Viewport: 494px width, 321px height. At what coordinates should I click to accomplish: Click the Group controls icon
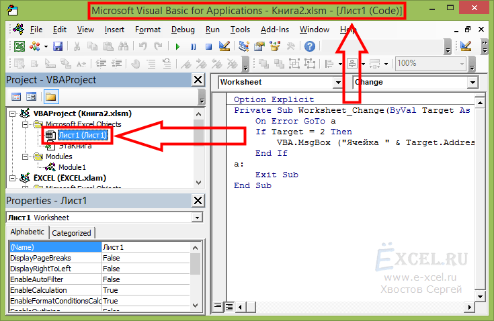pyautogui.click(x=294, y=64)
